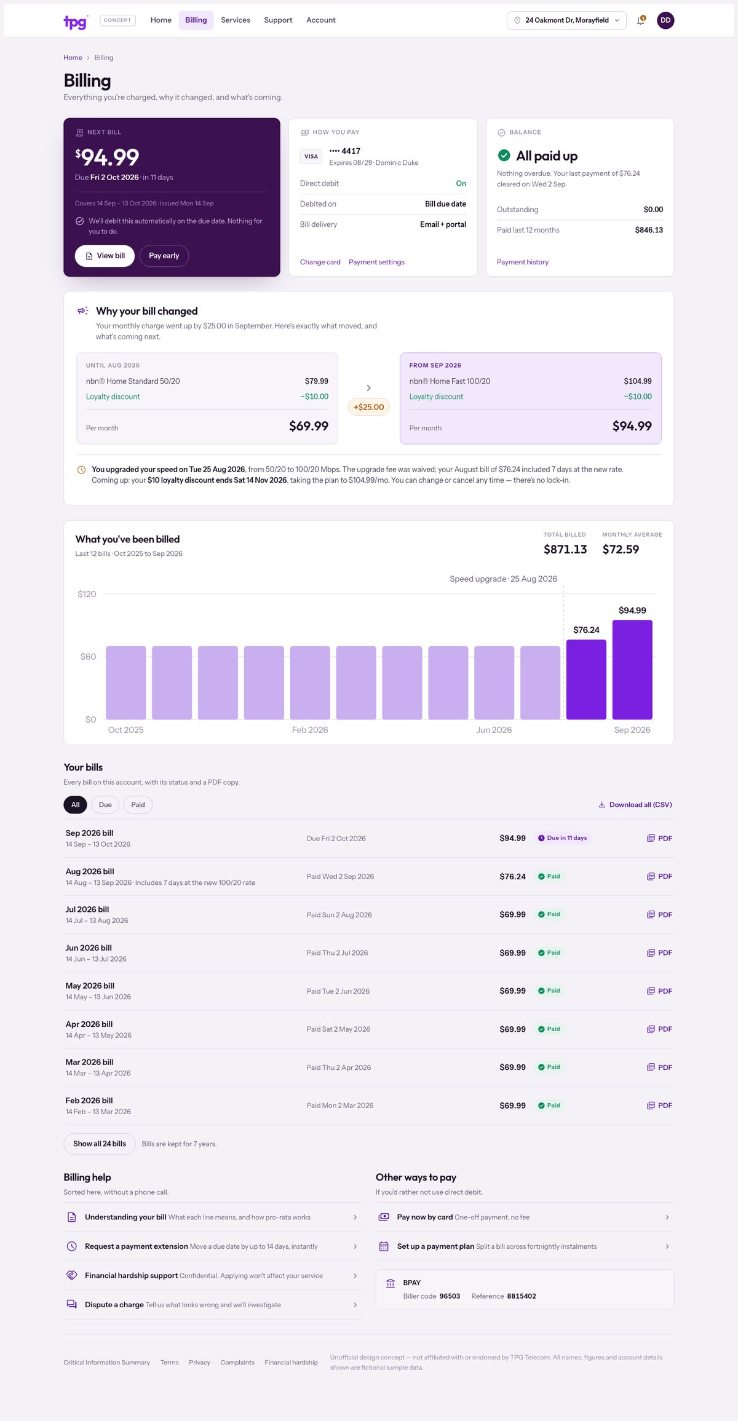Click the clock icon beside upgrade note
Viewport: 738px width, 1421px height.
tap(81, 470)
